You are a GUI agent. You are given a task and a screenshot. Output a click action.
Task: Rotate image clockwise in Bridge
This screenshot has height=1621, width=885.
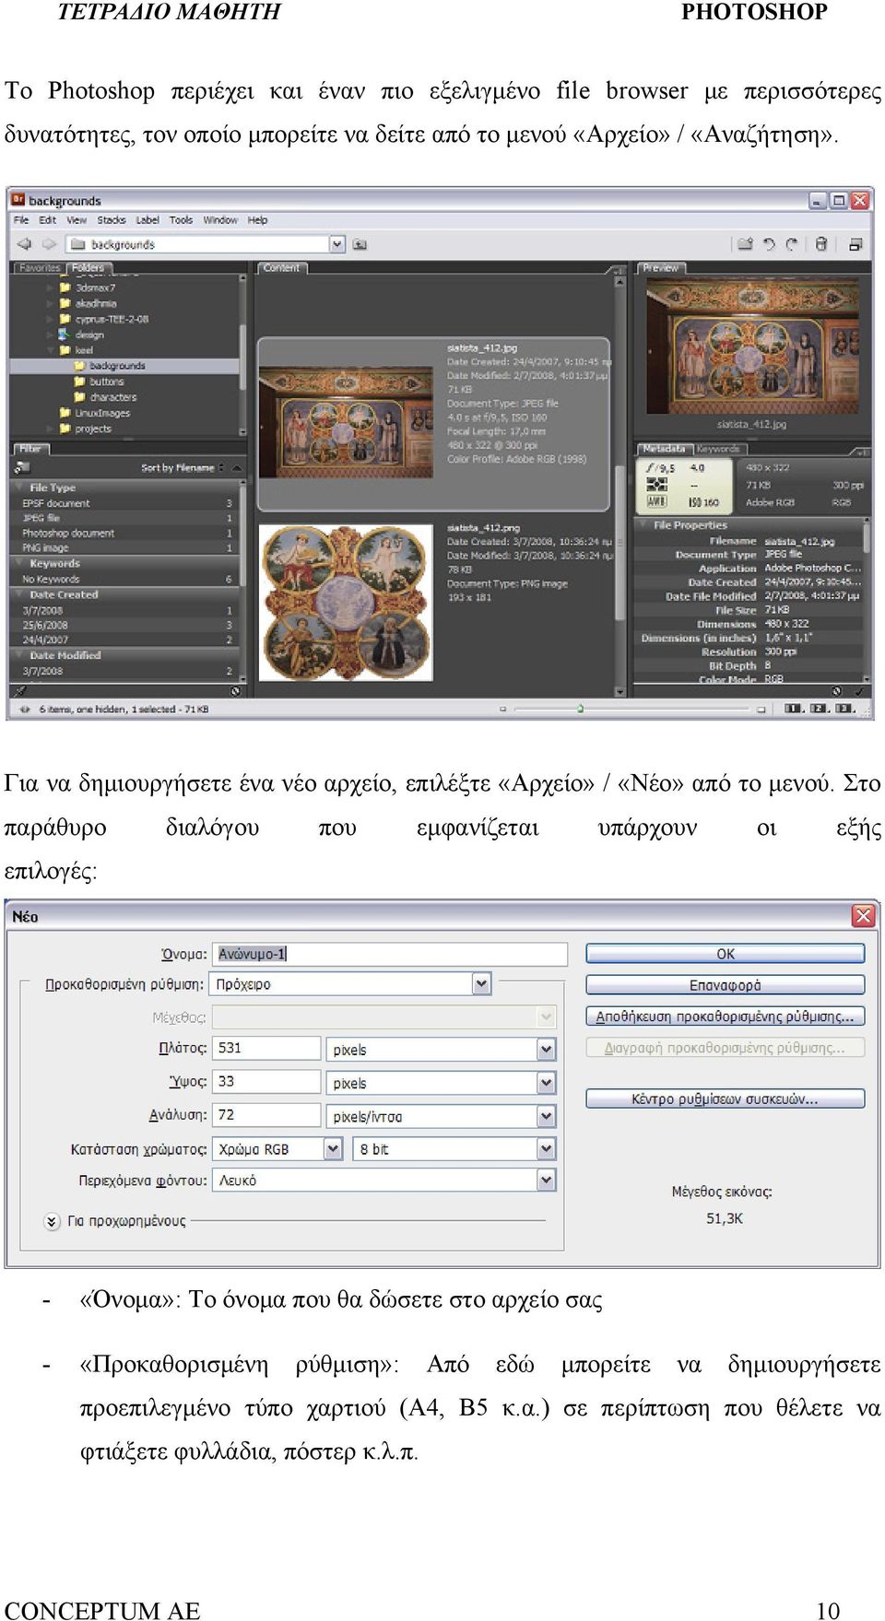[x=792, y=244]
